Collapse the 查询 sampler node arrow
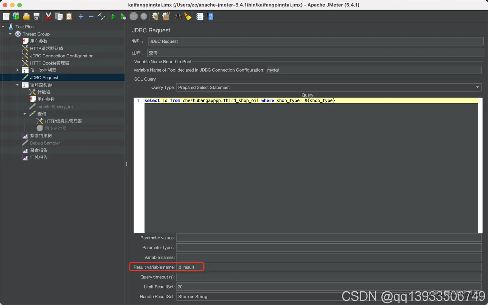Image resolution: width=488 pixels, height=305 pixels. (x=25, y=114)
